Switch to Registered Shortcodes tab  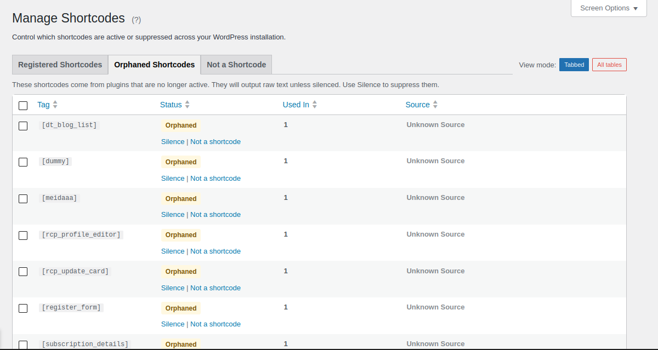(x=60, y=65)
